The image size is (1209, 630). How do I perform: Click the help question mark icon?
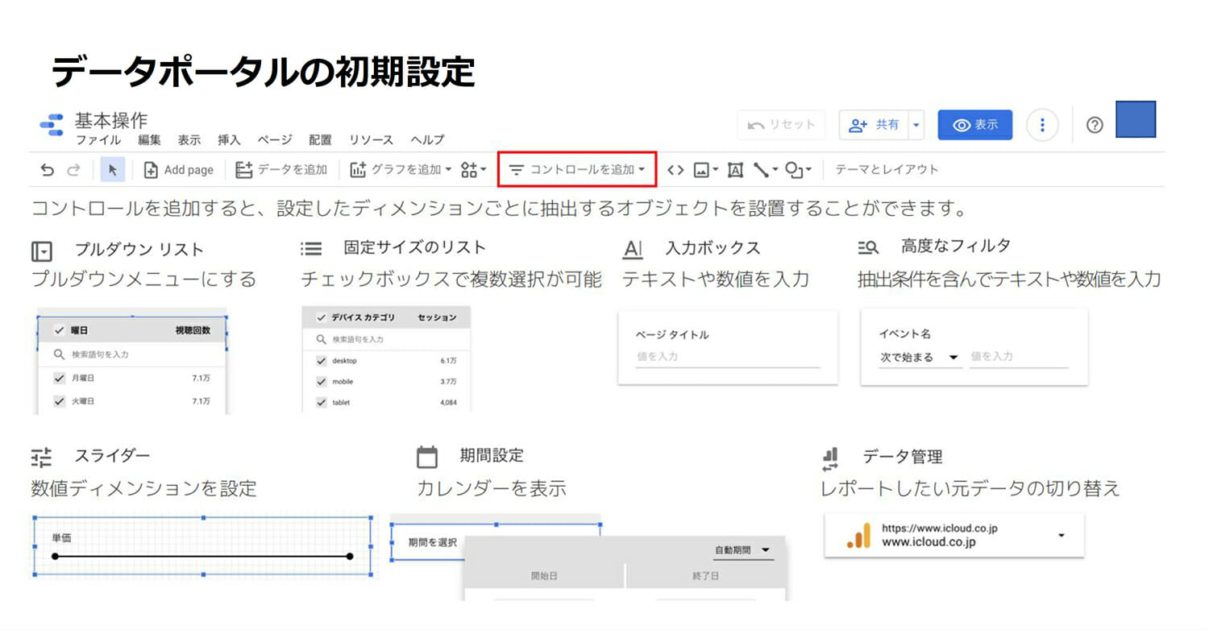tap(1094, 125)
